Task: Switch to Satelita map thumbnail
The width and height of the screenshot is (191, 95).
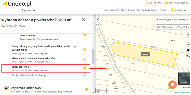Action: click(x=184, y=78)
